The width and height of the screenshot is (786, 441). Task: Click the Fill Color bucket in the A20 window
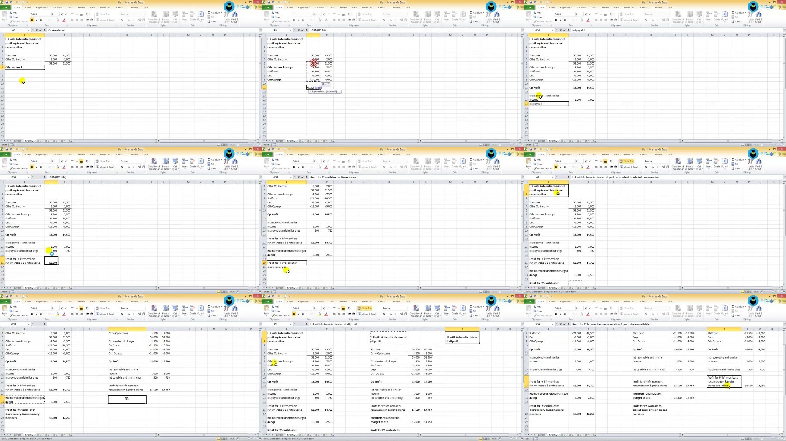[x=320, y=167]
